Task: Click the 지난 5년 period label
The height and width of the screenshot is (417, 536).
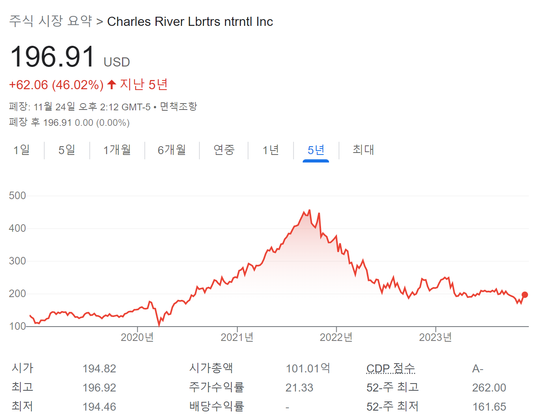Action: tap(144, 84)
